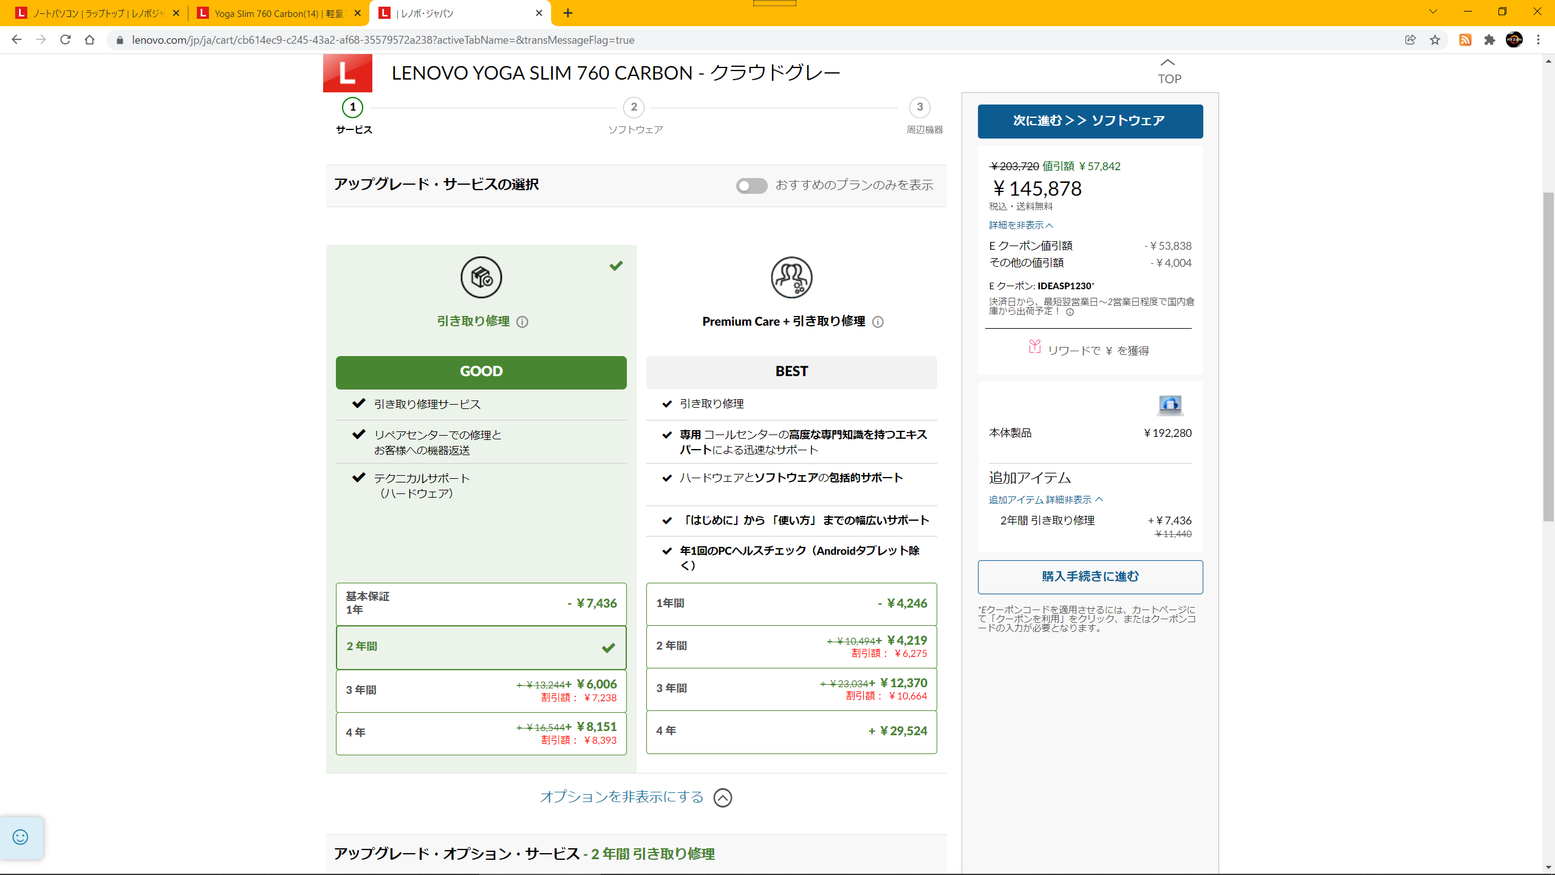Select GOOD 2年間 option
Viewport: 1555px width, 875px height.
point(481,647)
